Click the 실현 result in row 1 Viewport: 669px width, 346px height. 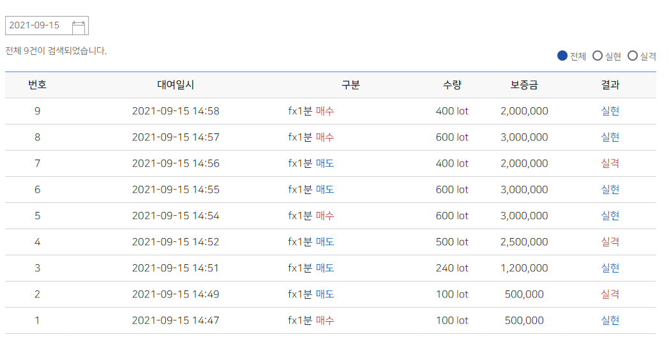tap(610, 320)
